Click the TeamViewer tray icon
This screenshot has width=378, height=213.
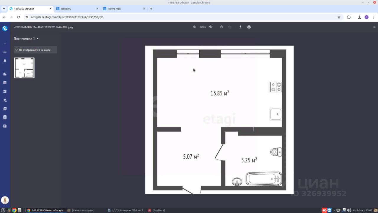[329, 210]
